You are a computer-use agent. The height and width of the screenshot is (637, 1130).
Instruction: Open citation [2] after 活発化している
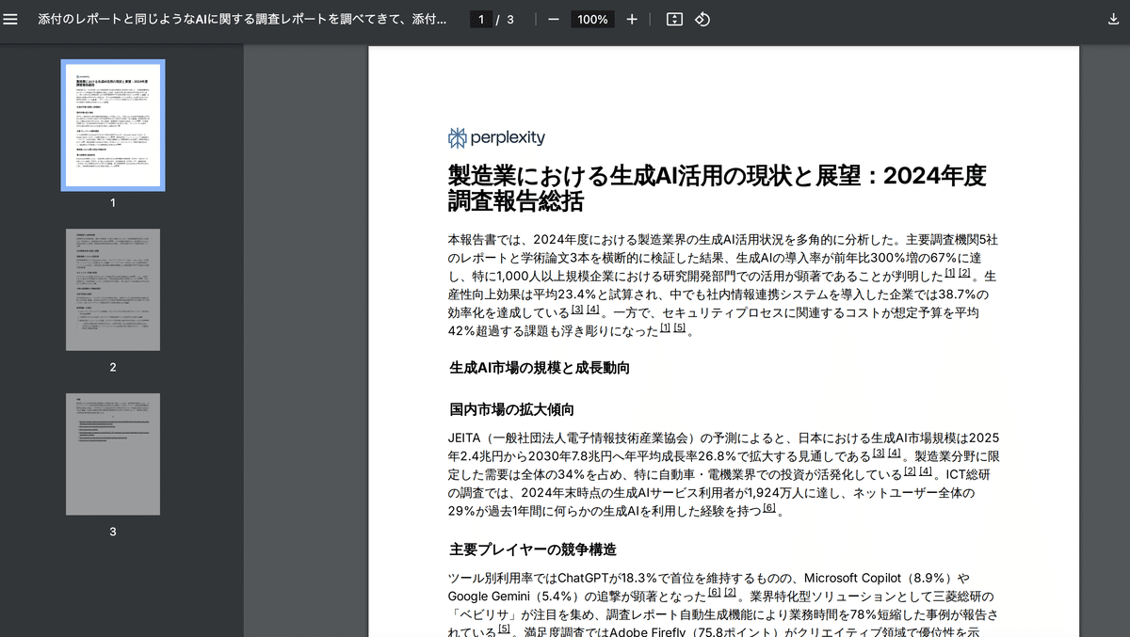pyautogui.click(x=910, y=471)
